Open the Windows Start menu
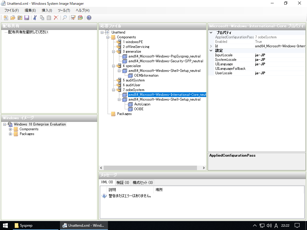 point(5,226)
